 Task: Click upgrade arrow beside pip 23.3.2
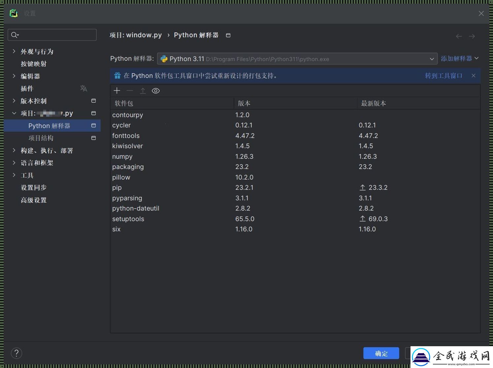[x=362, y=187]
